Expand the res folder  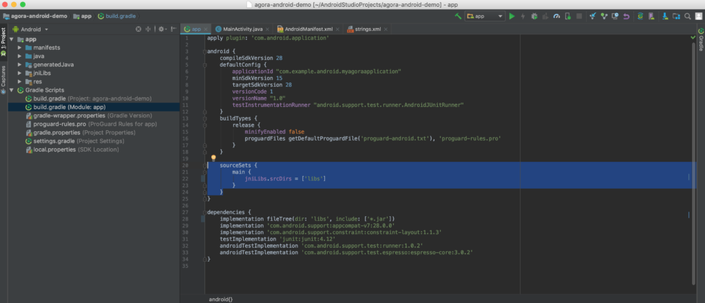[x=19, y=82]
